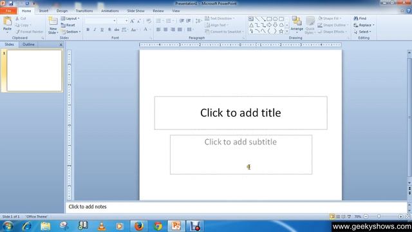The height and width of the screenshot is (232, 412).
Task: Select slide 1 thumbnail
Action: click(34, 70)
